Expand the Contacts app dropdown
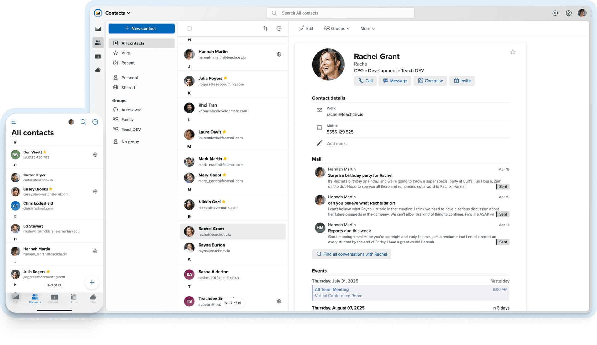Viewport: 597px width, 345px height. click(x=118, y=13)
